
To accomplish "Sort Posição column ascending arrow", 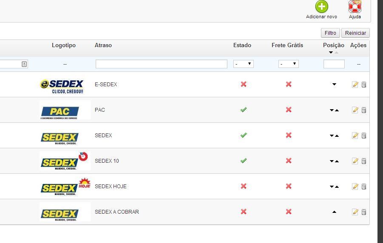I will (x=336, y=53).
